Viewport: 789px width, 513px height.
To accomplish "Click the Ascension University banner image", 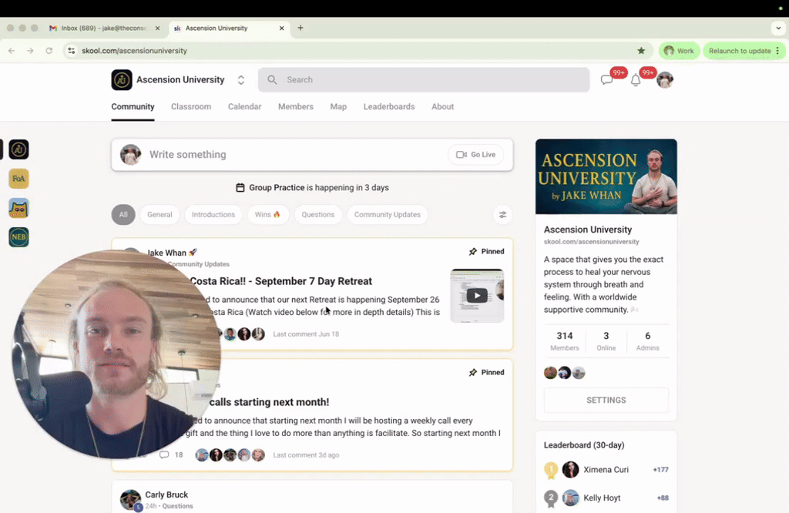I will point(606,176).
